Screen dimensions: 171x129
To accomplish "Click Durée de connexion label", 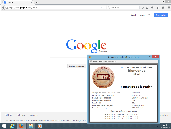I will pyautogui.click(x=102, y=100).
